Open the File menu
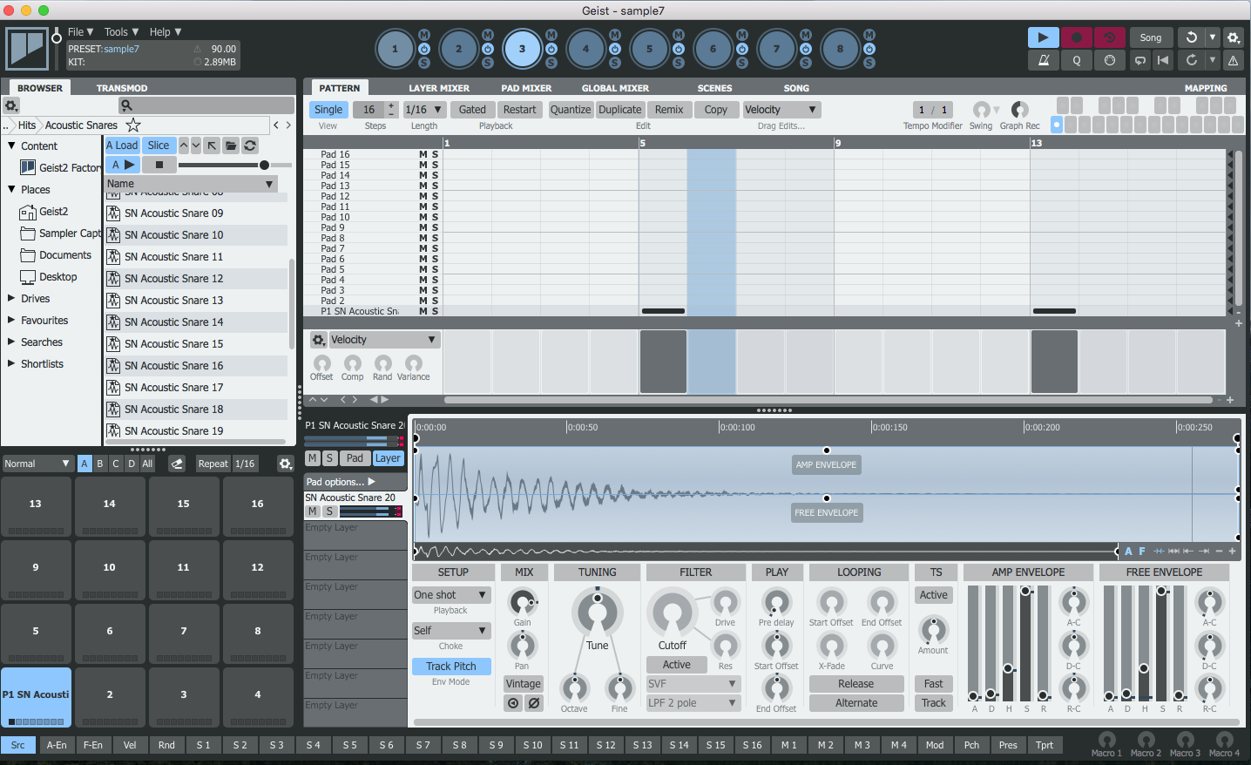This screenshot has width=1251, height=765. [x=81, y=32]
